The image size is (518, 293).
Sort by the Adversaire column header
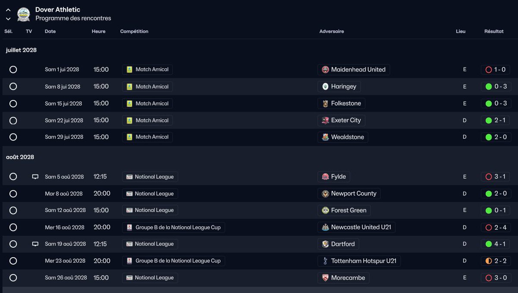pyautogui.click(x=332, y=31)
